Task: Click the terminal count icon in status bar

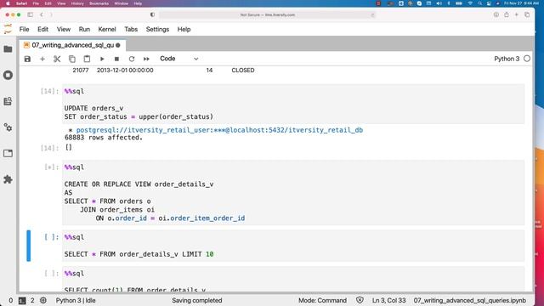Action: 22,300
